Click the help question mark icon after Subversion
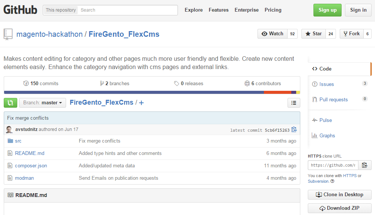This screenshot has width=375, height=215. 333,181
